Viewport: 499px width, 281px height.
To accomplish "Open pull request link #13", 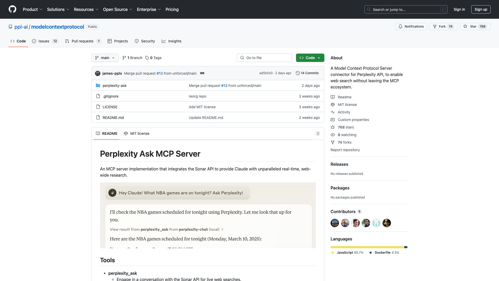I will (x=159, y=73).
